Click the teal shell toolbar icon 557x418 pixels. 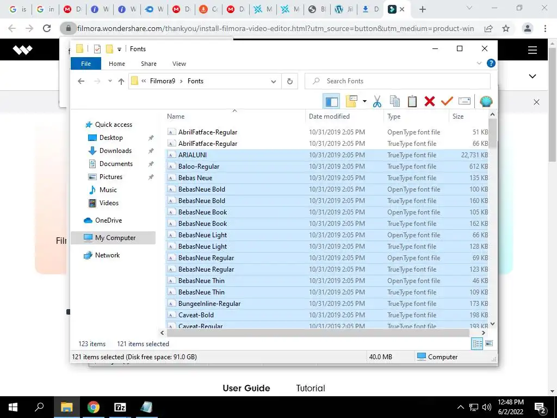(x=486, y=102)
